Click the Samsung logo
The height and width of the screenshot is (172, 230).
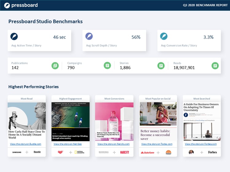pos(17,152)
